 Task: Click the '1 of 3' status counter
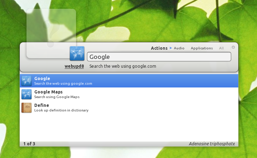tap(29, 144)
